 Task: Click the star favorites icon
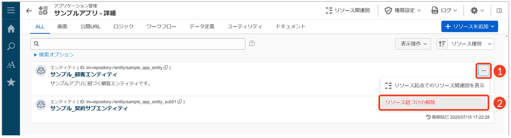(11, 82)
